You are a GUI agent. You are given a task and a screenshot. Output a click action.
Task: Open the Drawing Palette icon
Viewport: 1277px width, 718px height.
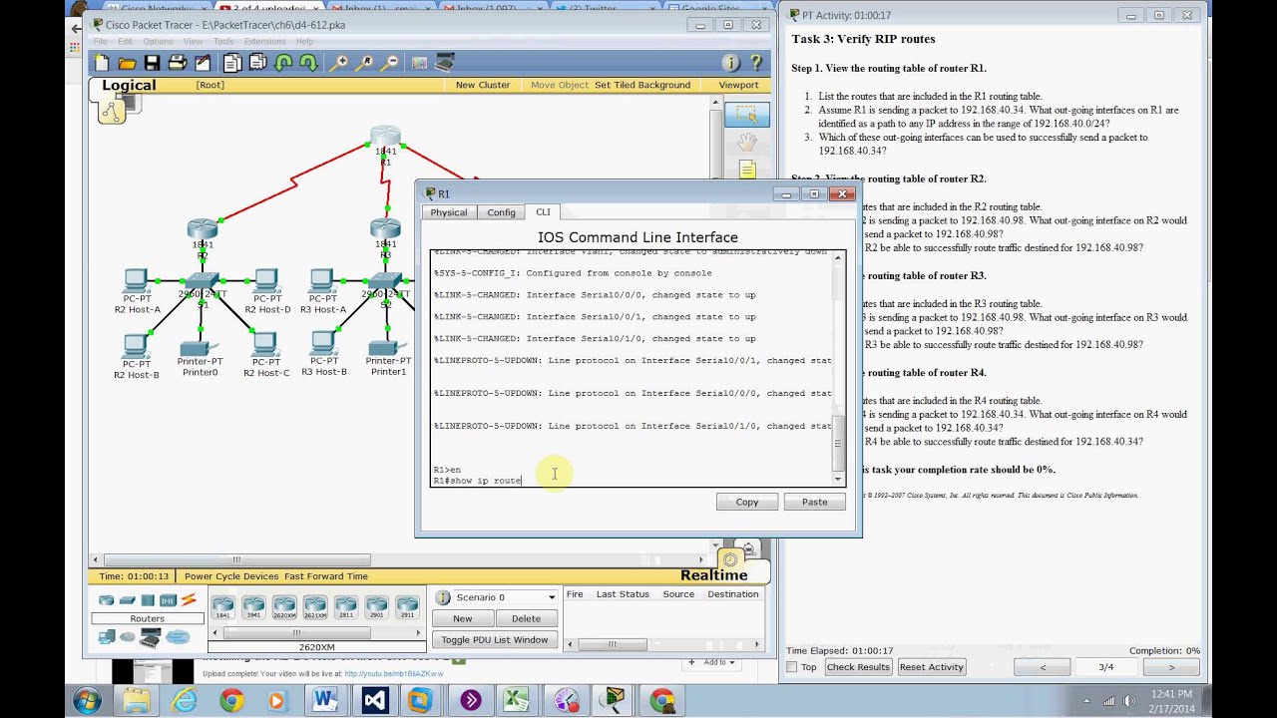coord(419,63)
